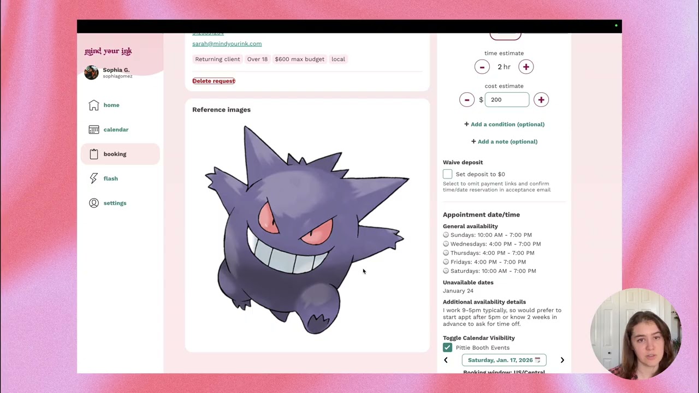Open the flash lightning bolt icon
The height and width of the screenshot is (393, 699).
pyautogui.click(x=94, y=178)
